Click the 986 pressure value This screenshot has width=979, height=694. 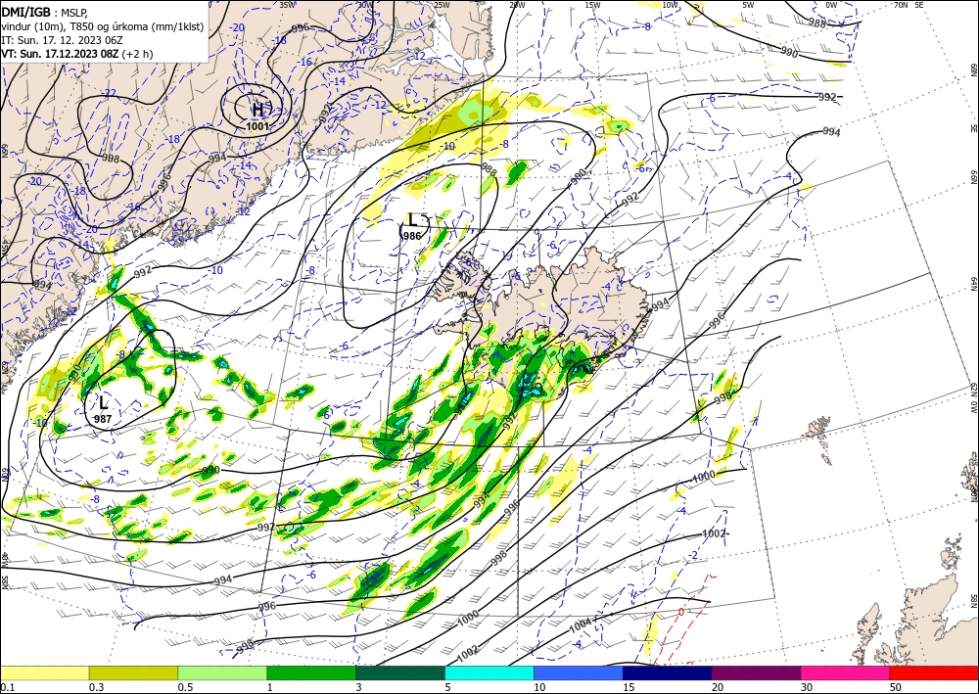(x=412, y=236)
